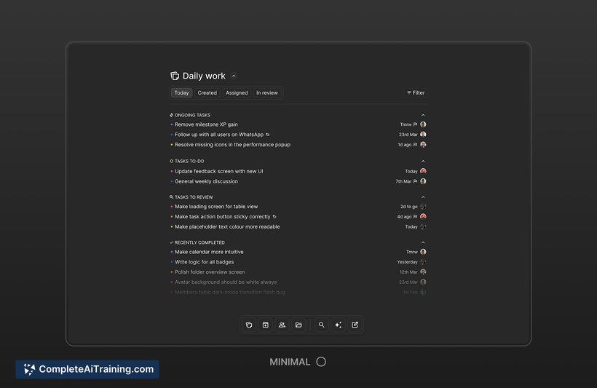Switch to the Assigned tab
This screenshot has width=597, height=388.
click(x=237, y=92)
